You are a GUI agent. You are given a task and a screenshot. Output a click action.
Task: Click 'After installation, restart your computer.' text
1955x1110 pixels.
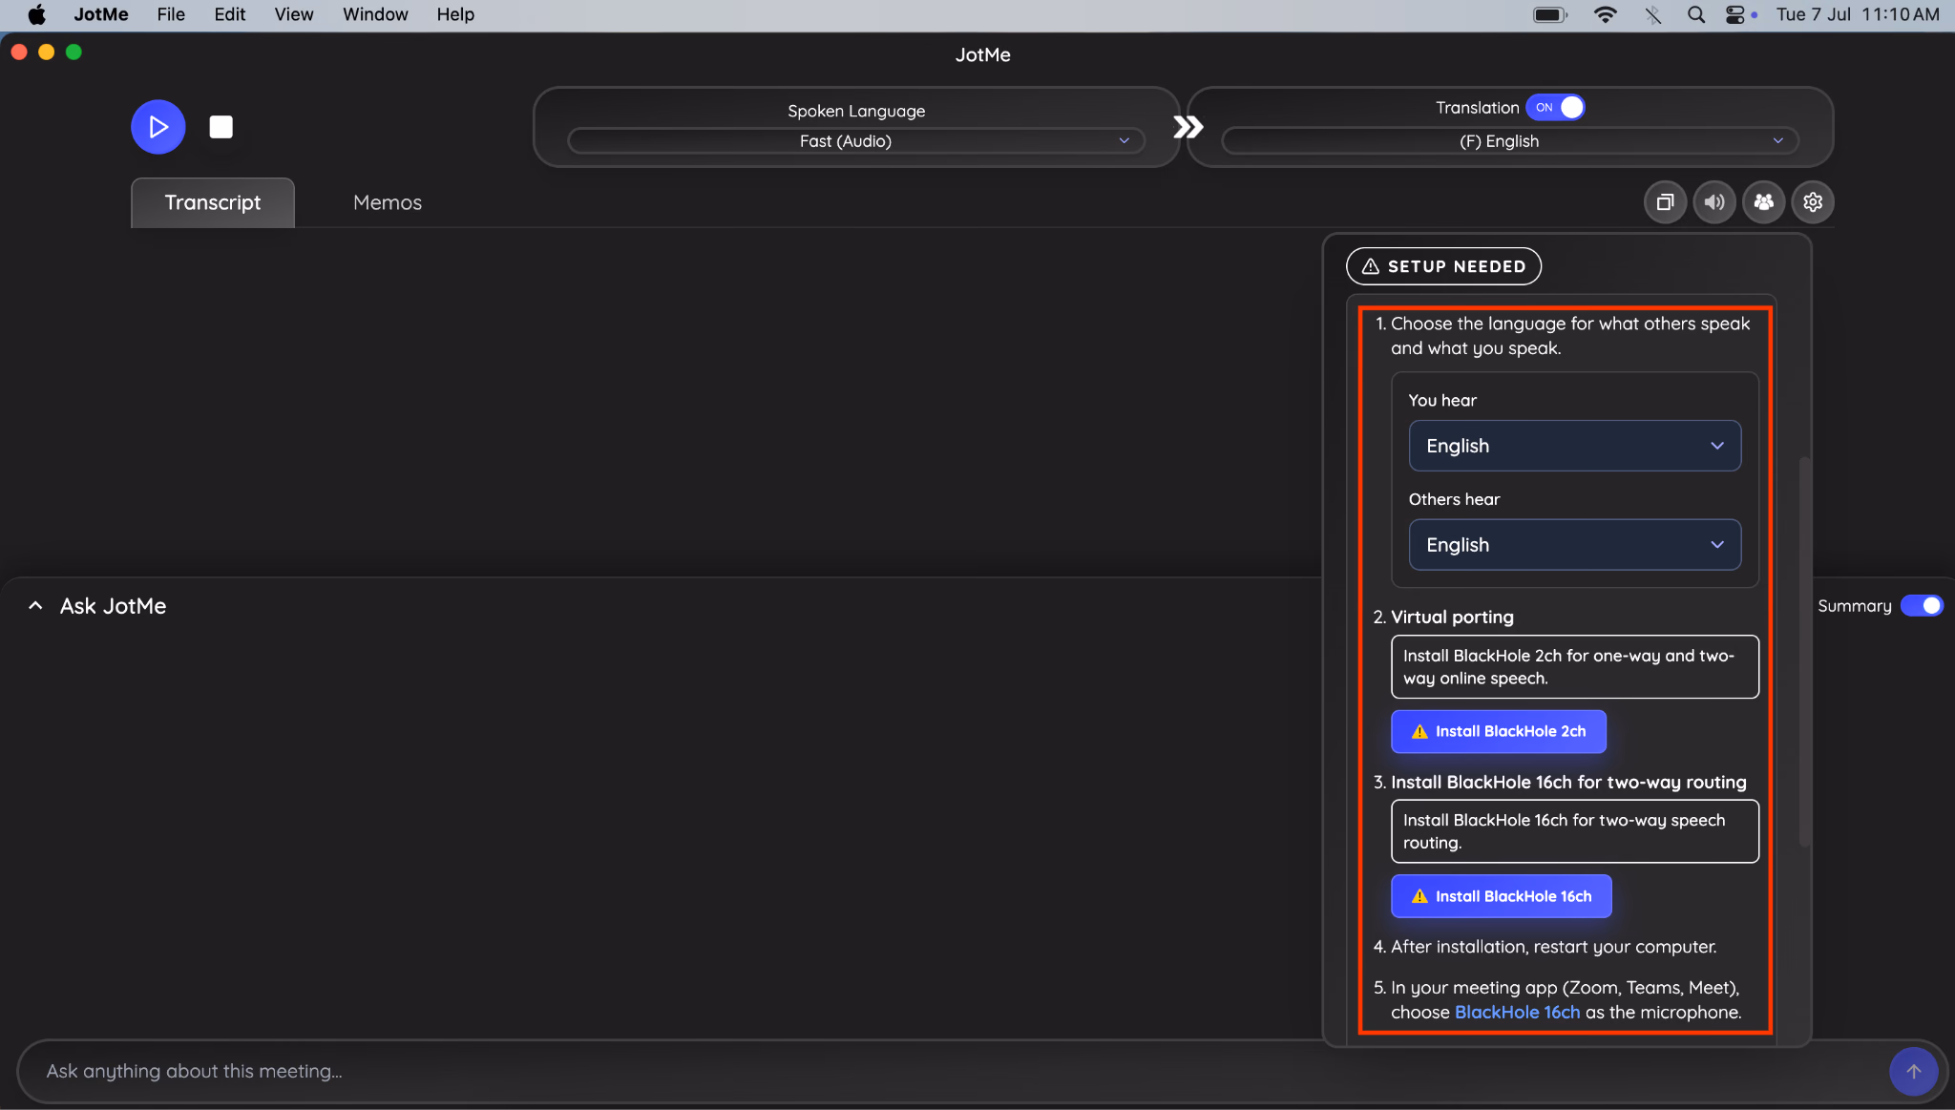coord(1553,947)
